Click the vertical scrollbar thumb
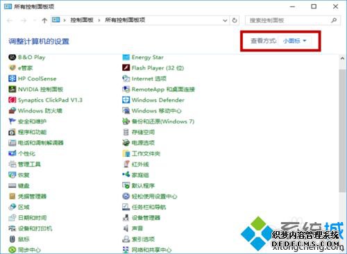 (x=342, y=130)
